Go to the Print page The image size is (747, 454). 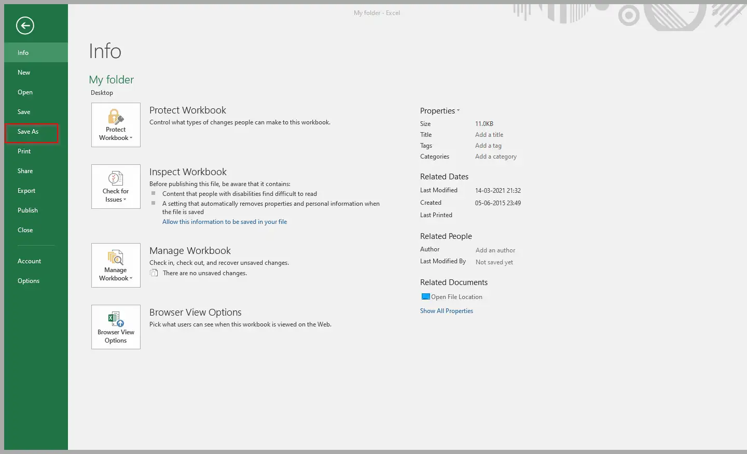click(36, 151)
